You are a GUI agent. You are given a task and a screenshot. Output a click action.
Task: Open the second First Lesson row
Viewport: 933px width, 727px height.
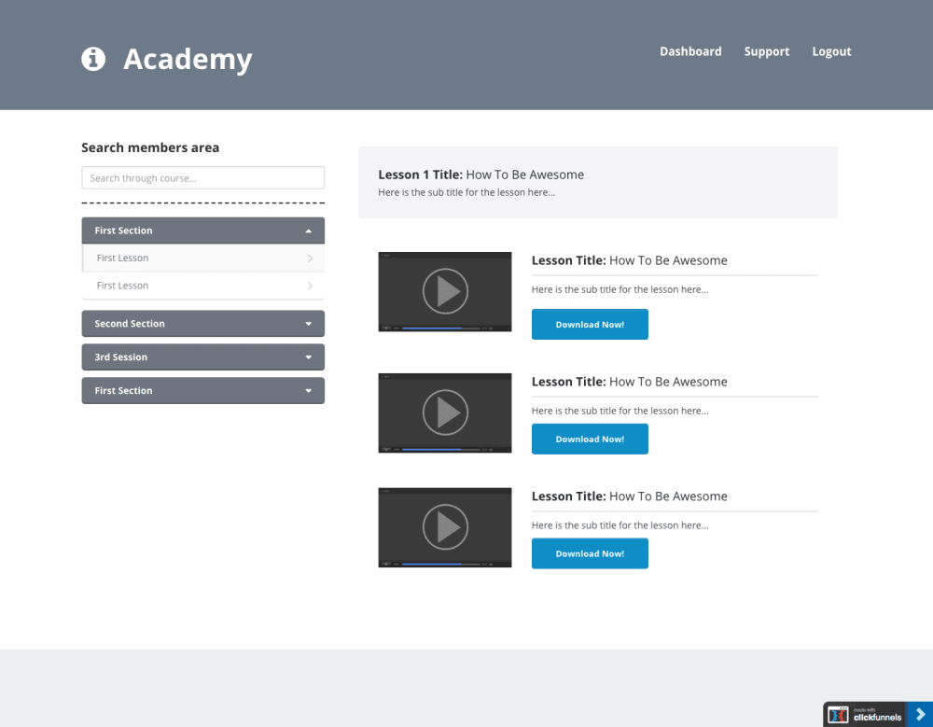click(x=202, y=286)
